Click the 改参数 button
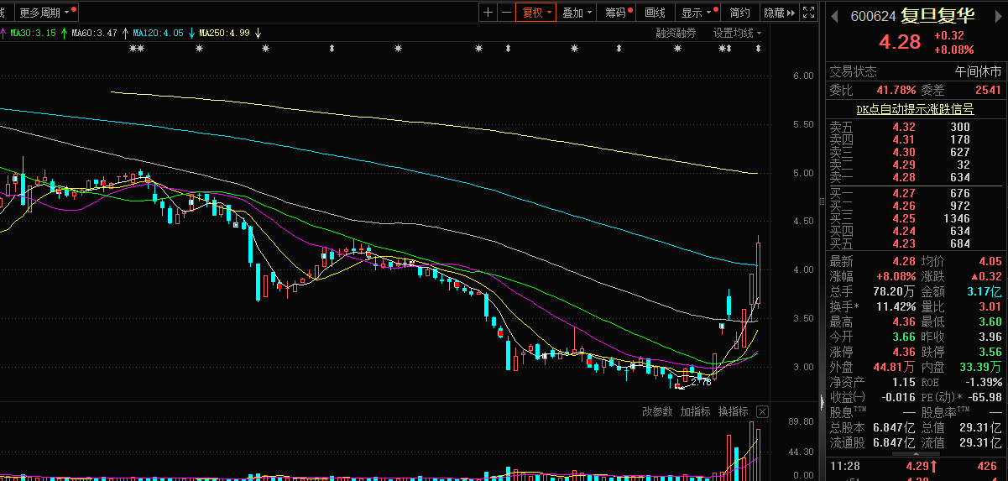This screenshot has width=1008, height=481. (x=657, y=411)
